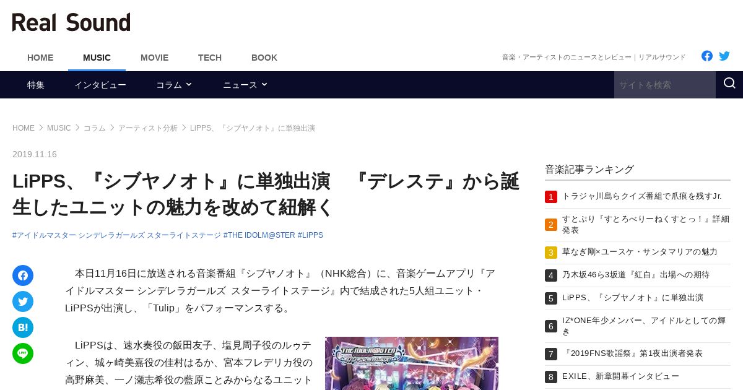Switch to the MOVIE tab

click(x=154, y=58)
